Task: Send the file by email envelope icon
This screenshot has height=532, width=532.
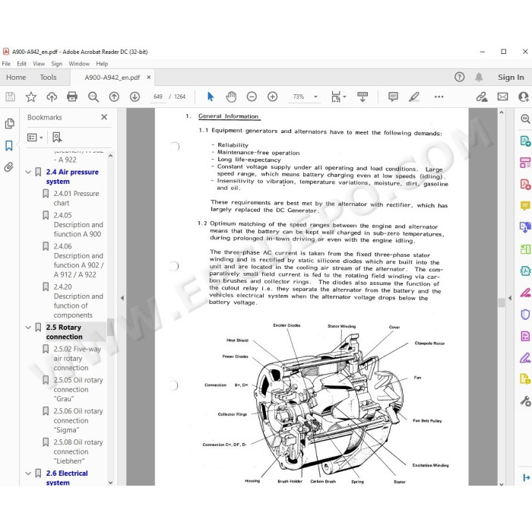Action: [502, 97]
